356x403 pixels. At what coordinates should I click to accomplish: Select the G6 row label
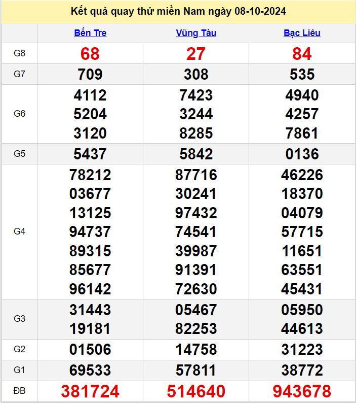(x=19, y=114)
